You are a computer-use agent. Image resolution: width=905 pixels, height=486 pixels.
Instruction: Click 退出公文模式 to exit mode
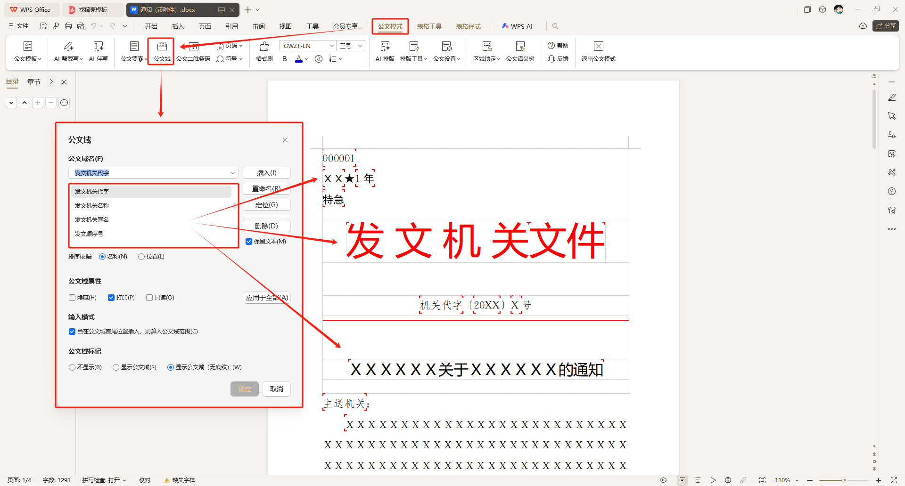(x=598, y=51)
